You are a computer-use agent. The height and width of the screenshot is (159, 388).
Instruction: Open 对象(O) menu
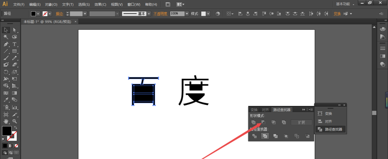click(51, 4)
